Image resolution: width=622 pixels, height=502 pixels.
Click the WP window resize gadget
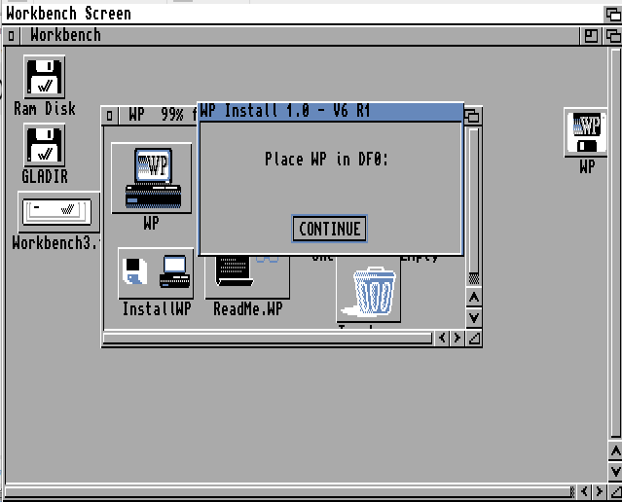pos(474,339)
